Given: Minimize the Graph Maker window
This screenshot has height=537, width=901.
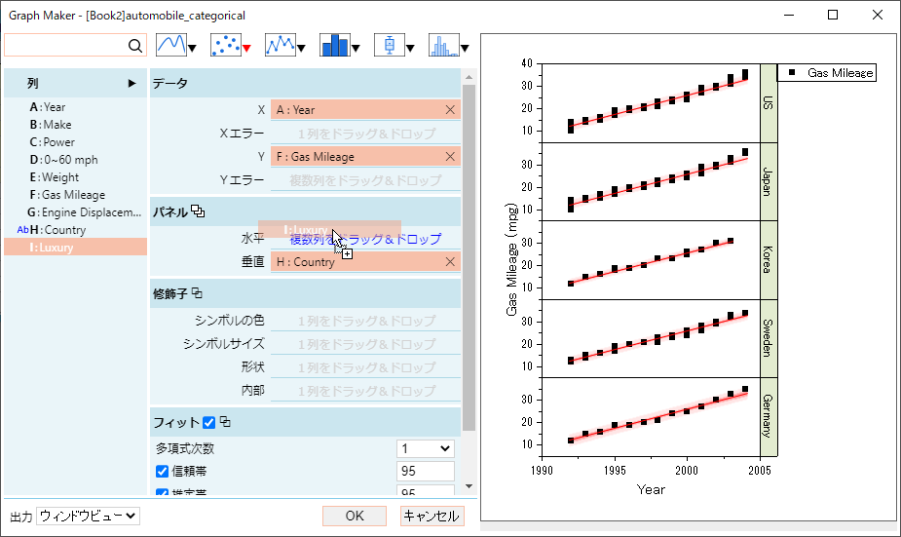Looking at the screenshot, I should 789,15.
